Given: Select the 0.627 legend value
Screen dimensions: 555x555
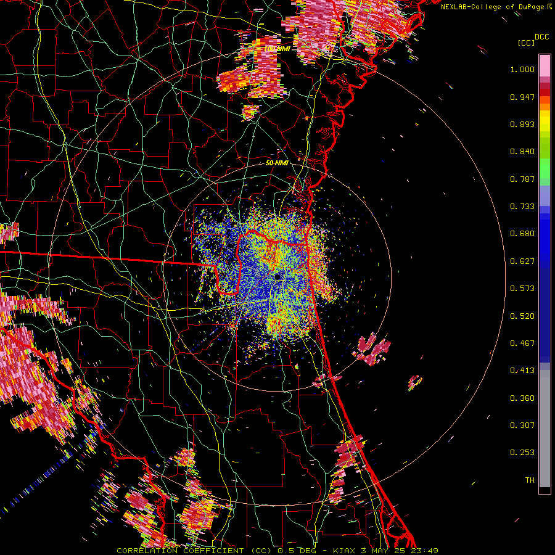Looking at the screenshot, I should coord(522,261).
